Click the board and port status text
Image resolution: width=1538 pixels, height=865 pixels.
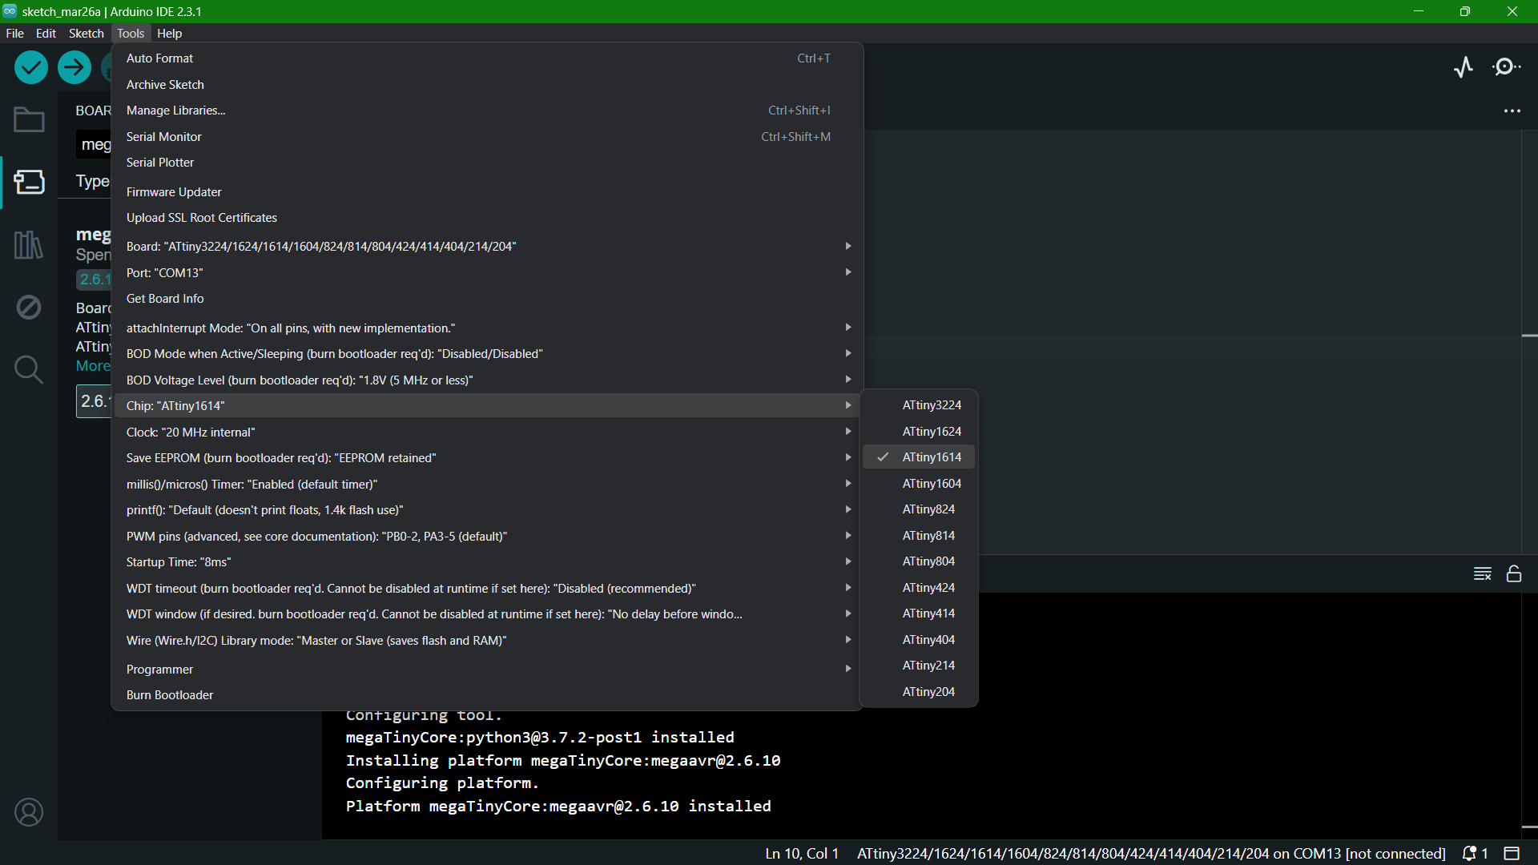pyautogui.click(x=1151, y=854)
